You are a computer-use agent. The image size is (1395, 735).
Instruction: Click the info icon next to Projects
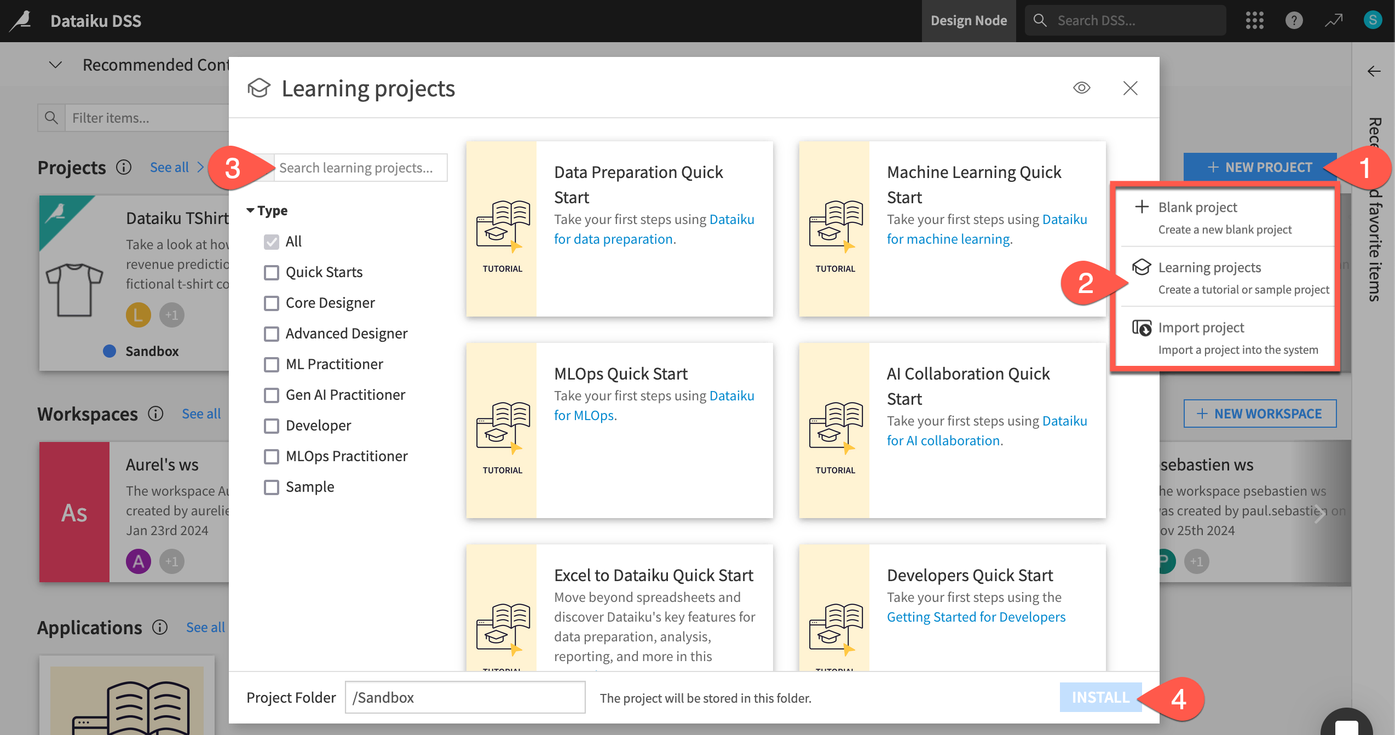click(x=124, y=167)
